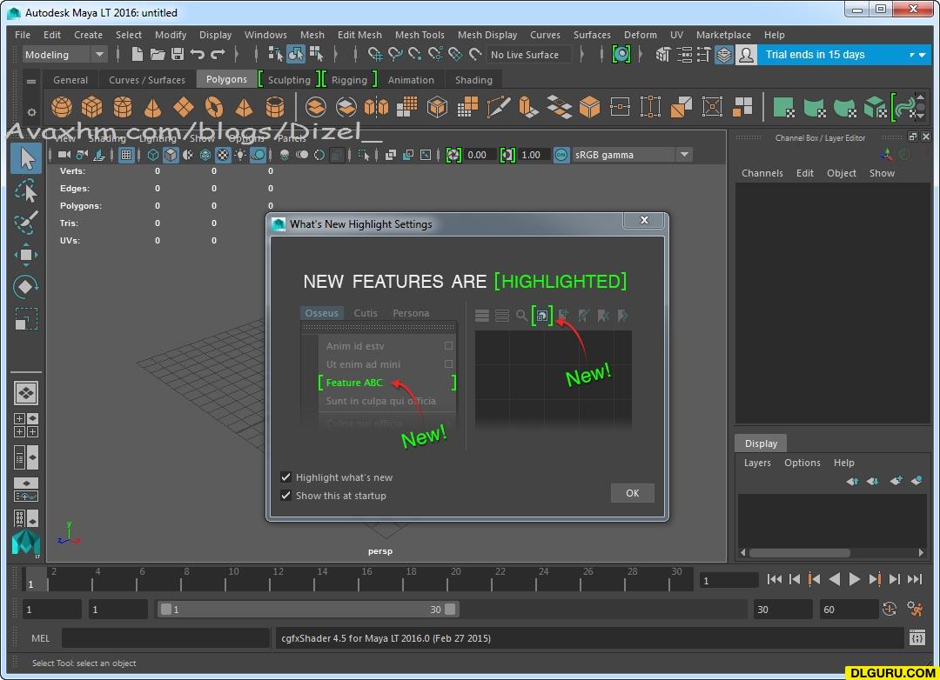Screen dimensions: 940x680
Task: Click the Multi-Cut shelf tool
Action: coord(498,107)
